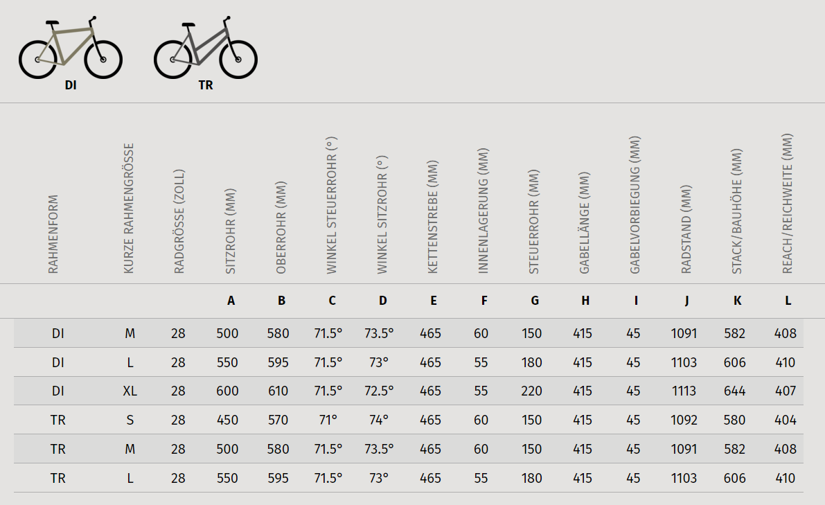The height and width of the screenshot is (505, 825).
Task: Click the RADSTAND (MM) column header
Action: (x=686, y=229)
